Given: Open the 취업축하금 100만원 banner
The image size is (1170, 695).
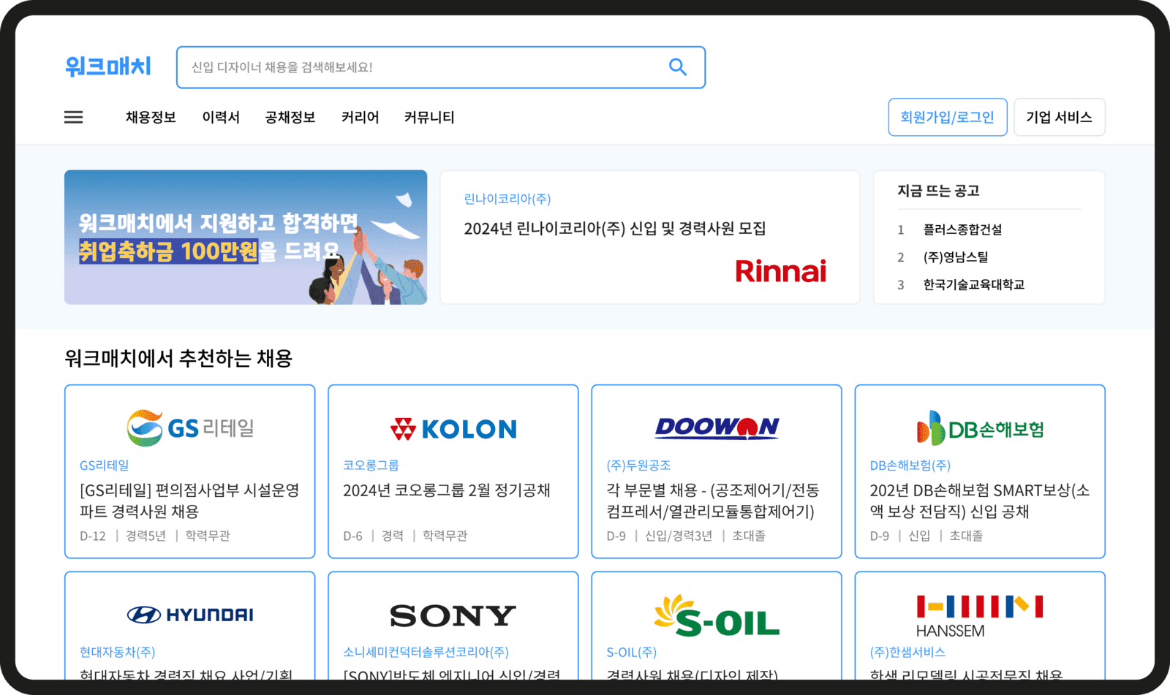Looking at the screenshot, I should [246, 237].
